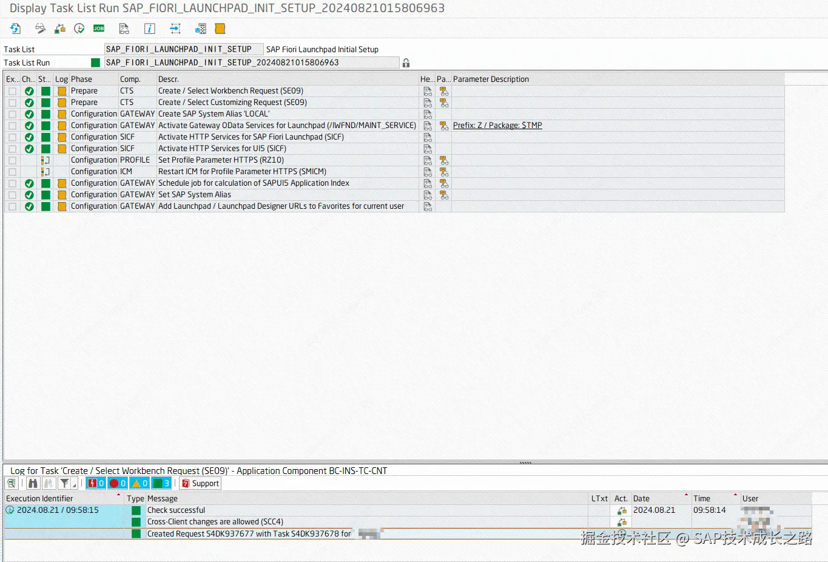Click the Date column header in log
The height and width of the screenshot is (562, 828).
[661, 499]
